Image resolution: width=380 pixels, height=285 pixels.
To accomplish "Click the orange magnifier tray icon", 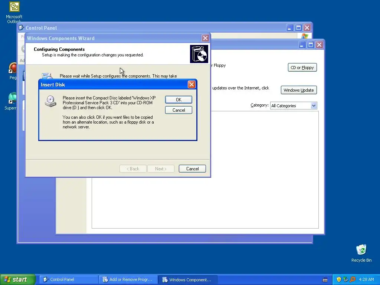I will [353, 279].
